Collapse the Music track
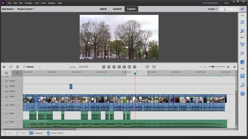Screen dimensions: 248x139 pos(3,122)
